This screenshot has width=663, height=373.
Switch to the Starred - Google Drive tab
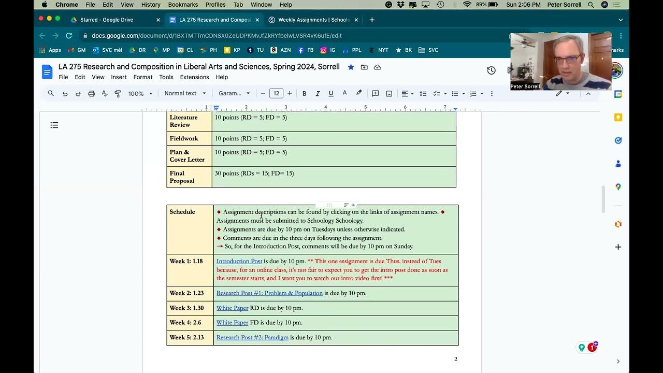[x=116, y=20]
